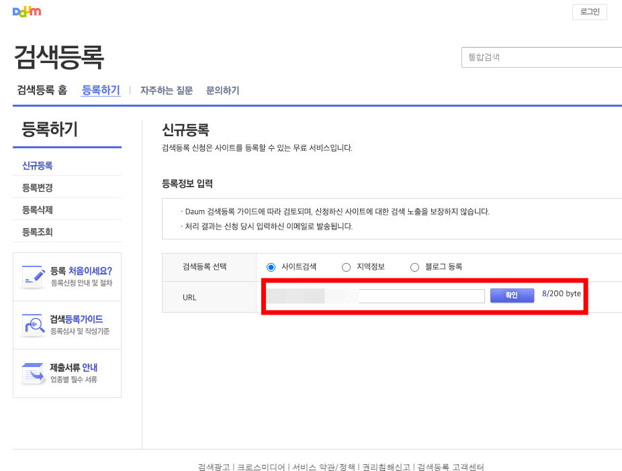622x471 pixels.
Task: Select 등록조회 in the sidebar
Action: pos(38,232)
